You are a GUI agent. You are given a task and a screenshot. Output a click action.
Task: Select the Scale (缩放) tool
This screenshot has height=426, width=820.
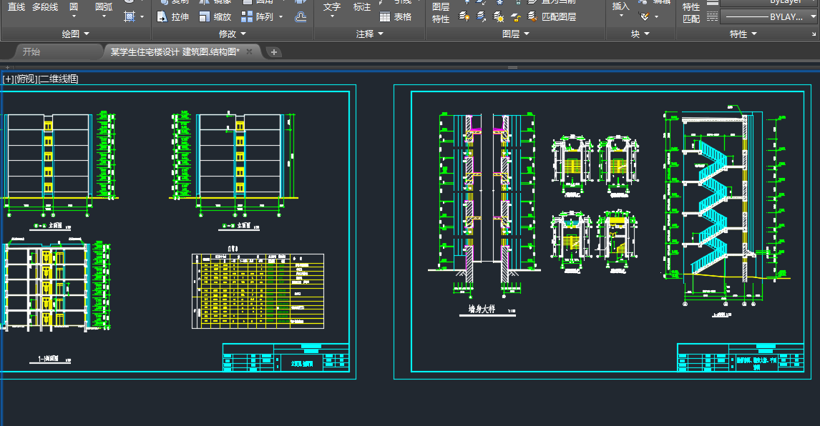214,17
